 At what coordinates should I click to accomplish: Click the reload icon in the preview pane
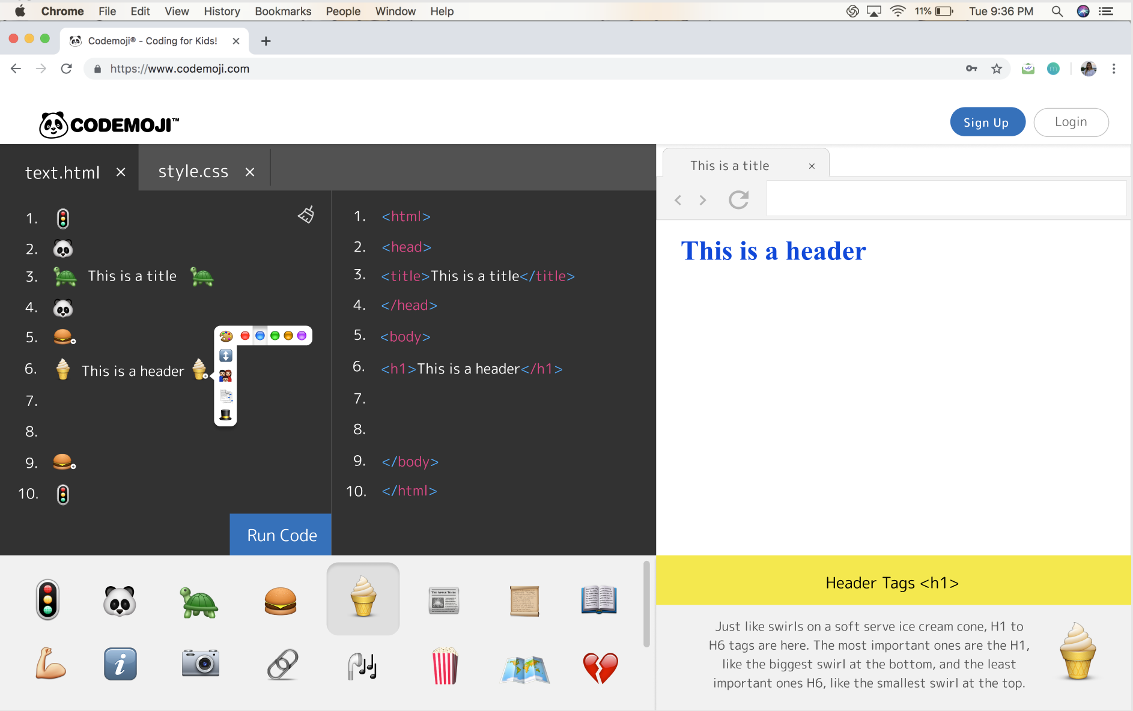pyautogui.click(x=739, y=200)
